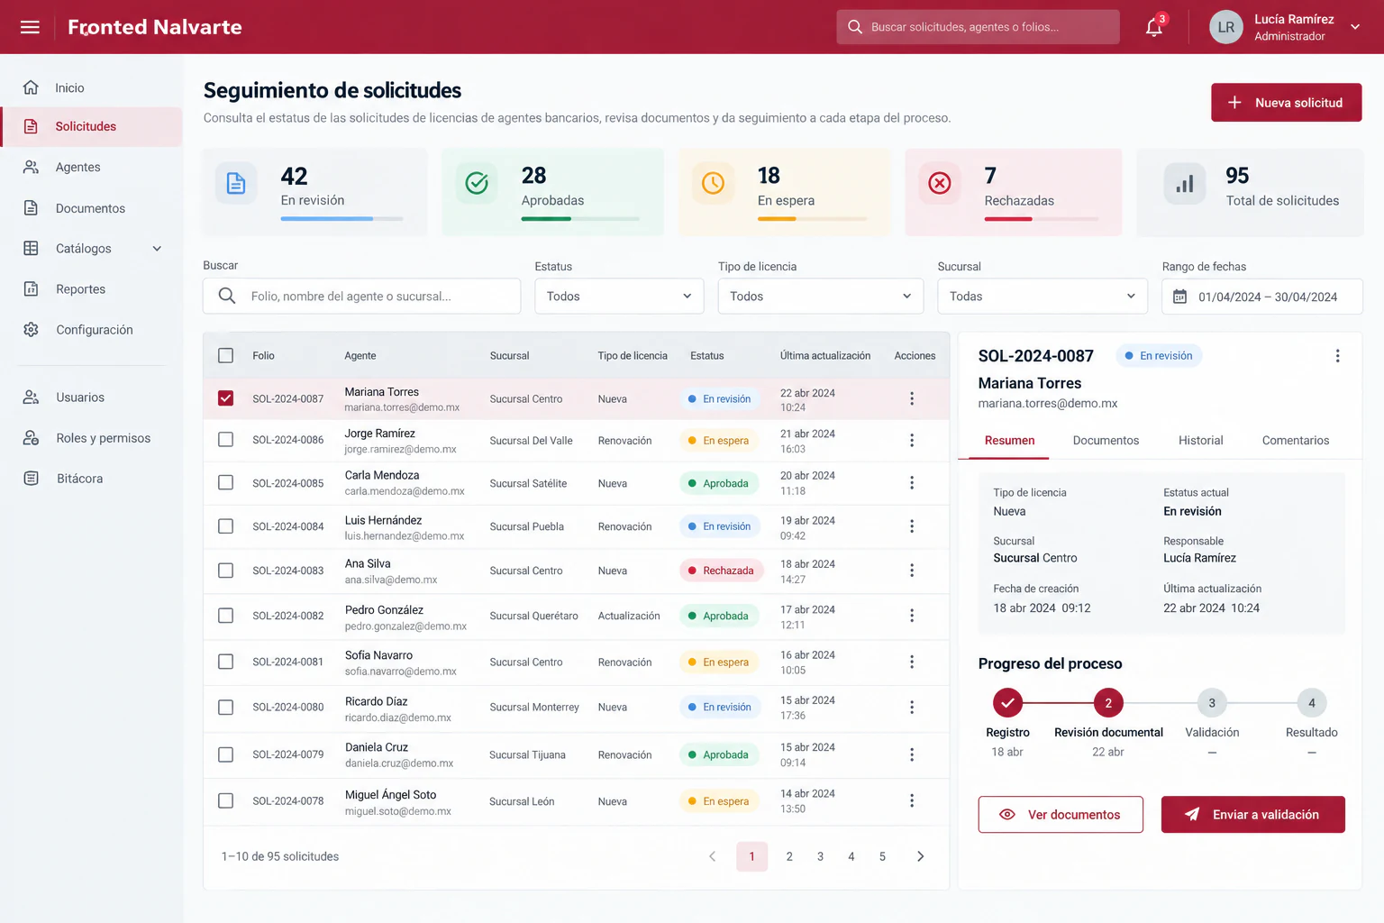Go to page 3 of results
This screenshot has height=923, width=1384.
pos(820,856)
